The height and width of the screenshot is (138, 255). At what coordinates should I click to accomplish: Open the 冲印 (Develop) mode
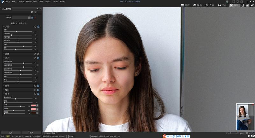click(222, 5)
